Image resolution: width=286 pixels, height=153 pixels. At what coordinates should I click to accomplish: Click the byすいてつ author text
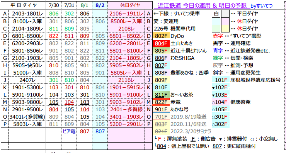coord(261,6)
